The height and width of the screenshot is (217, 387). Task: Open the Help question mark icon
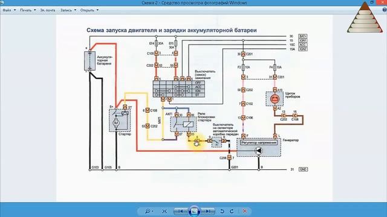pos(385,10)
